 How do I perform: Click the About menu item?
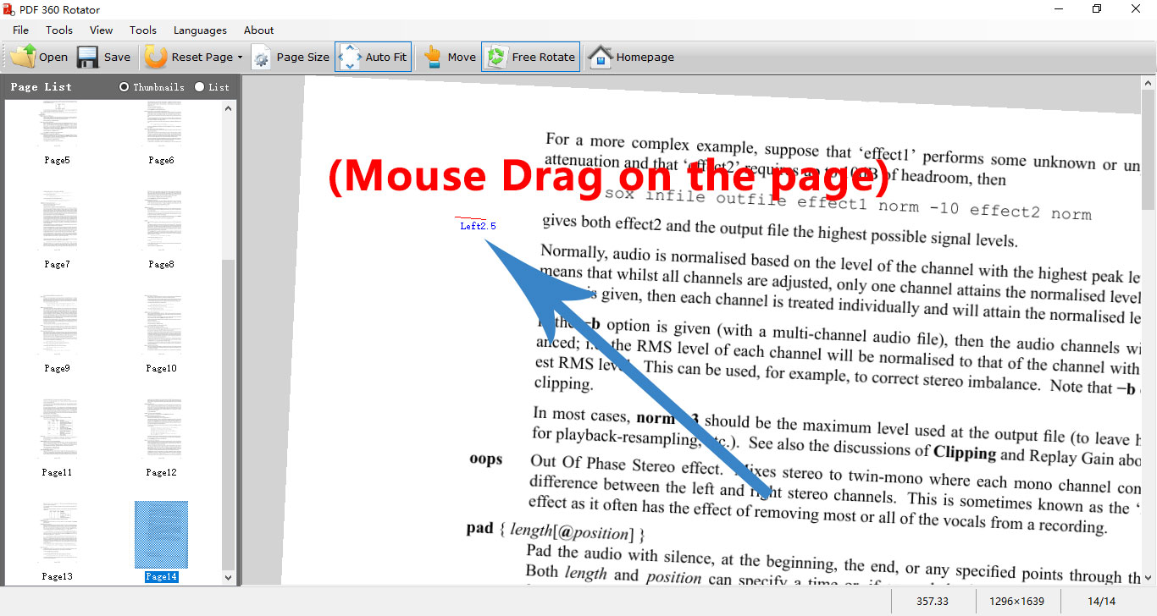258,30
